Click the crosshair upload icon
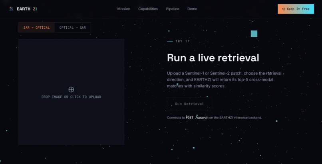 click(x=71, y=89)
